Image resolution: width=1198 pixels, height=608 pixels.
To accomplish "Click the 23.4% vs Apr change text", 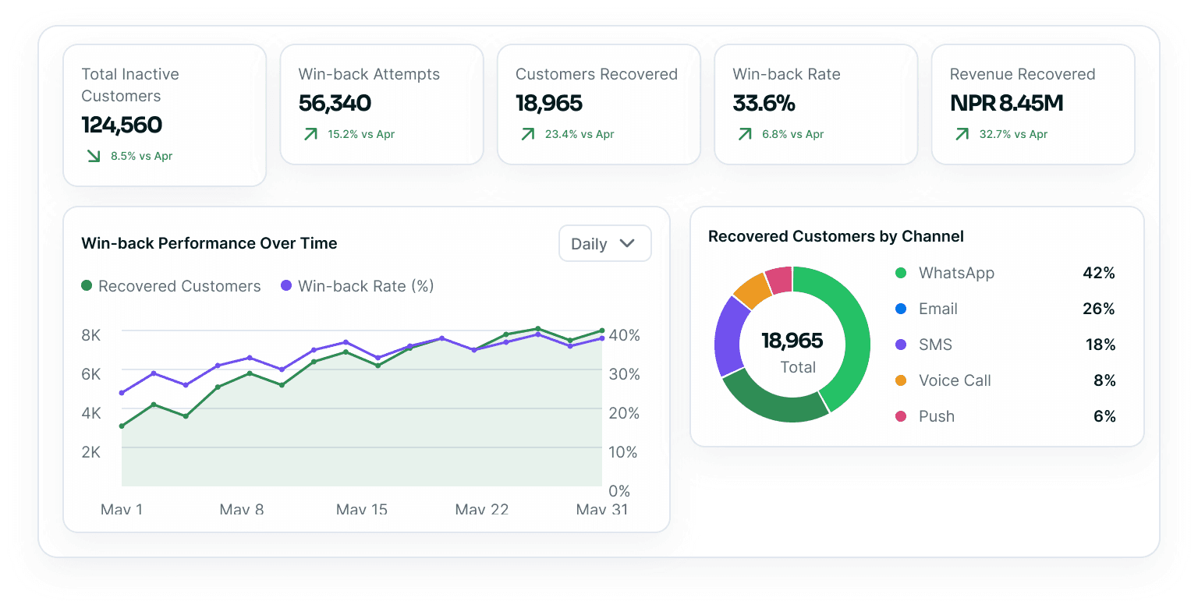I will coord(580,134).
